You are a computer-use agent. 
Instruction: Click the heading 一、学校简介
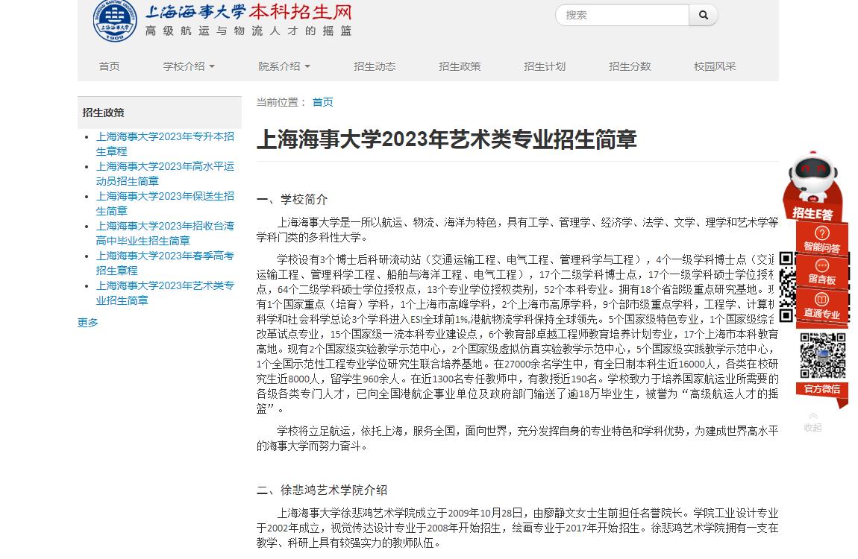click(x=292, y=200)
